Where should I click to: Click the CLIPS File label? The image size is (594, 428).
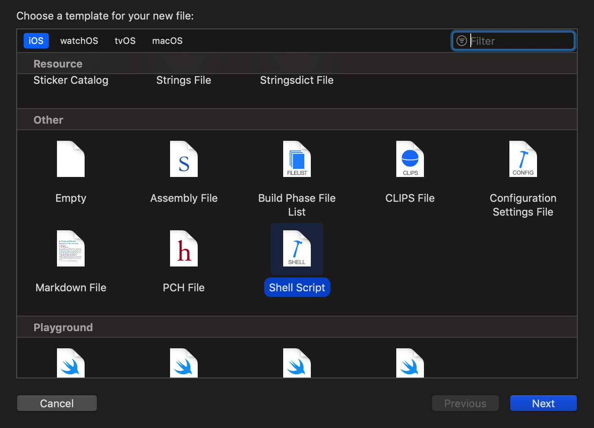[x=410, y=198]
